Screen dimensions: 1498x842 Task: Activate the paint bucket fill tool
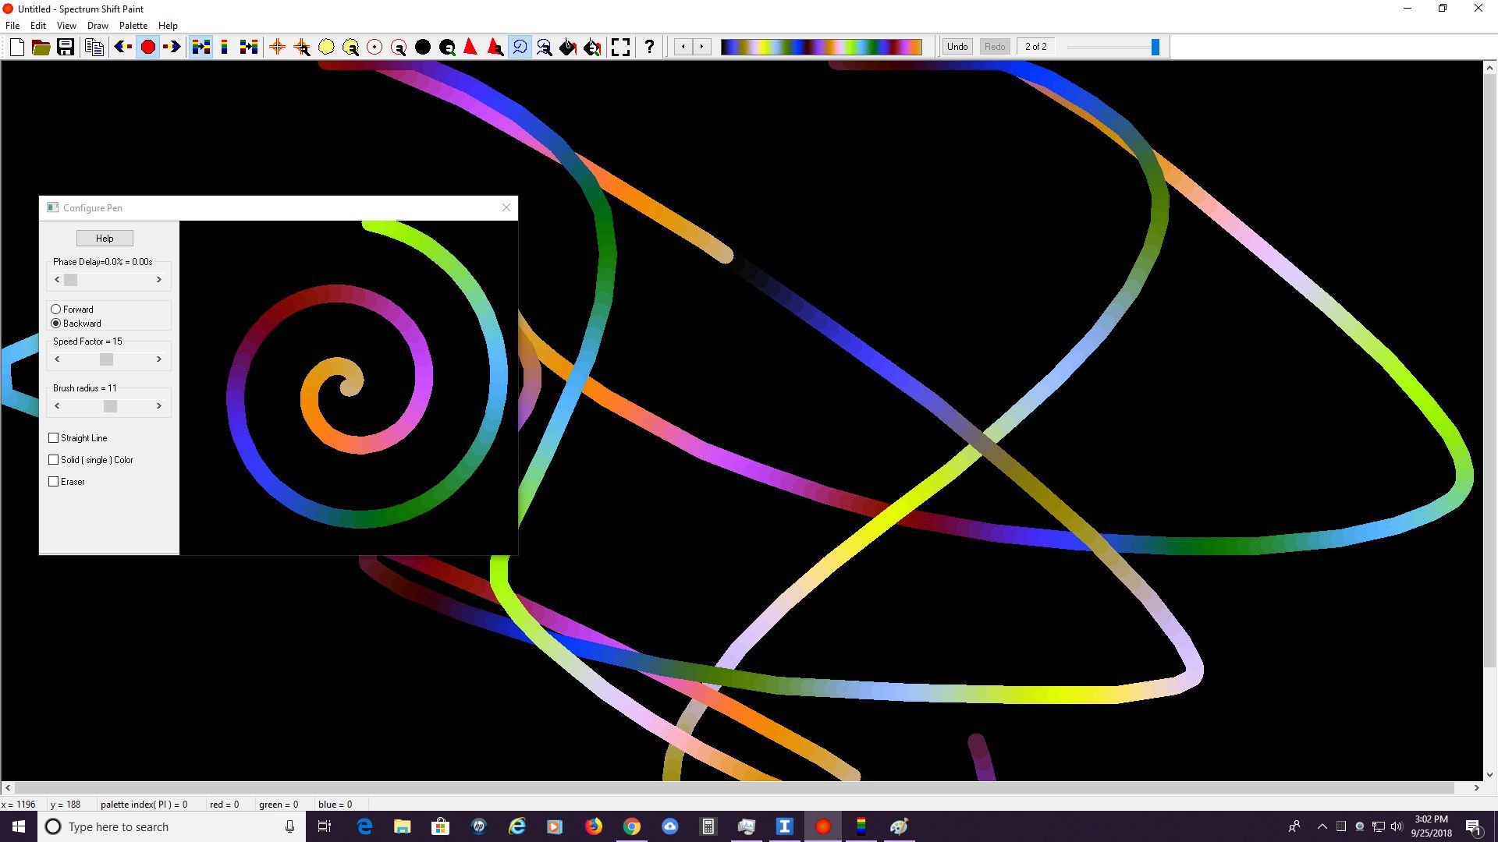click(568, 47)
